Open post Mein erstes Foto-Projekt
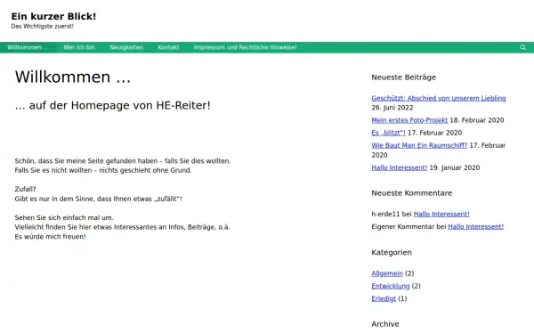 tap(409, 120)
